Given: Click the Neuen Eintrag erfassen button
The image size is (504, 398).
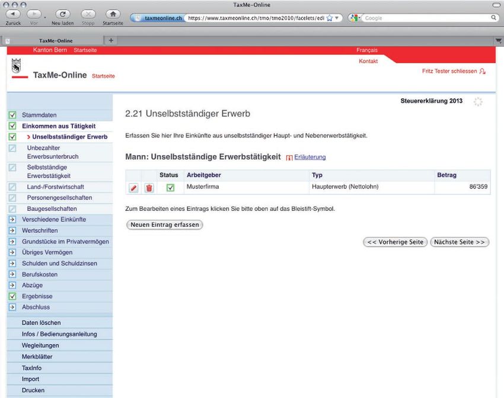Looking at the screenshot, I should 165,225.
